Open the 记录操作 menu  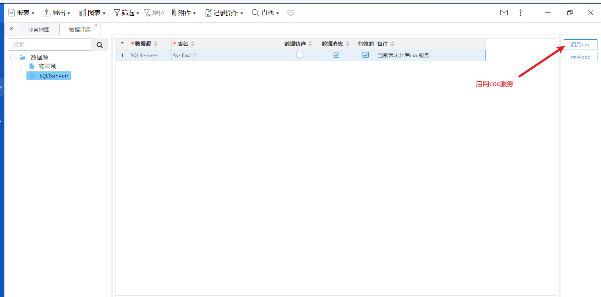pos(224,13)
